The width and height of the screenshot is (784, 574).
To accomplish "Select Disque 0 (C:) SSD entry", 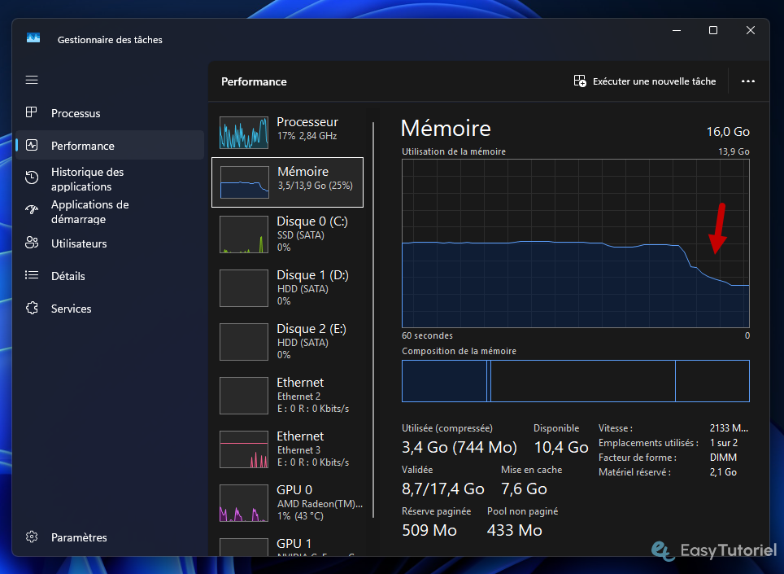I will [x=287, y=233].
